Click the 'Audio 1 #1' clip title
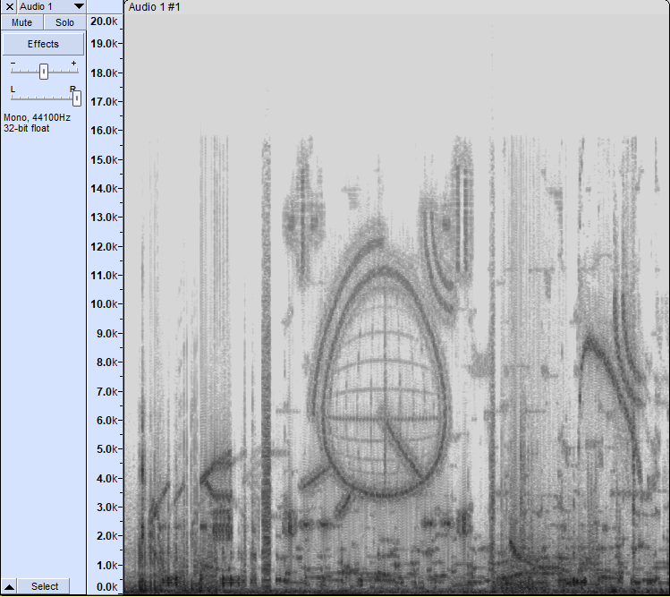Screen dimensions: 670x597 click(x=155, y=7)
